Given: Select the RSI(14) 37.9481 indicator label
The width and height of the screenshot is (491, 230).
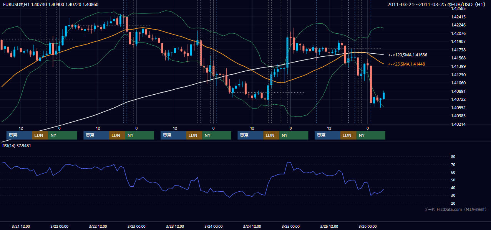Looking at the screenshot, I should click(17, 146).
